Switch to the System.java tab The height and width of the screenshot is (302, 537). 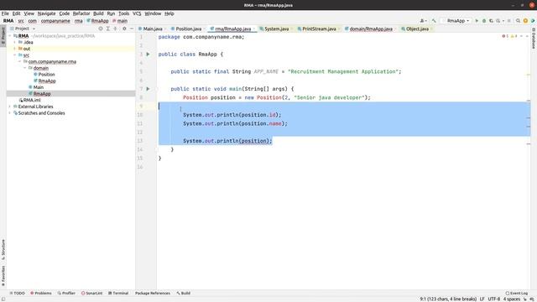click(x=276, y=29)
